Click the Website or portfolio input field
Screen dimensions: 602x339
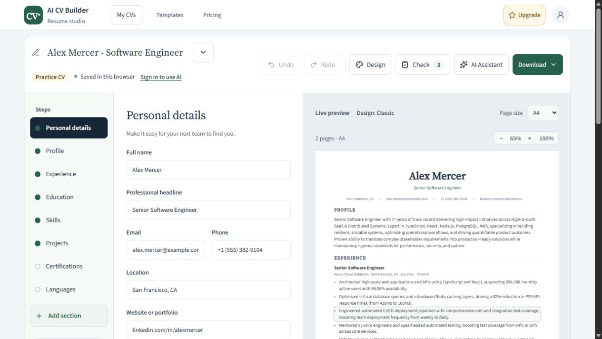pos(208,329)
